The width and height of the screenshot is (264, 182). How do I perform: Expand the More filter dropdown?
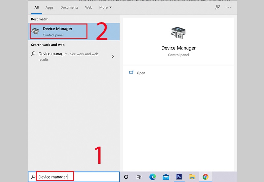coord(106,7)
